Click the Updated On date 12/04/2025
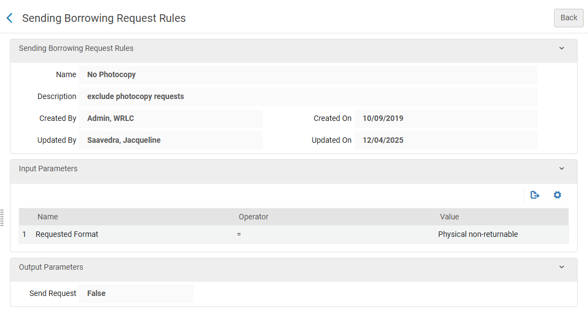Screen dimensions: 588x331 (445, 140)
